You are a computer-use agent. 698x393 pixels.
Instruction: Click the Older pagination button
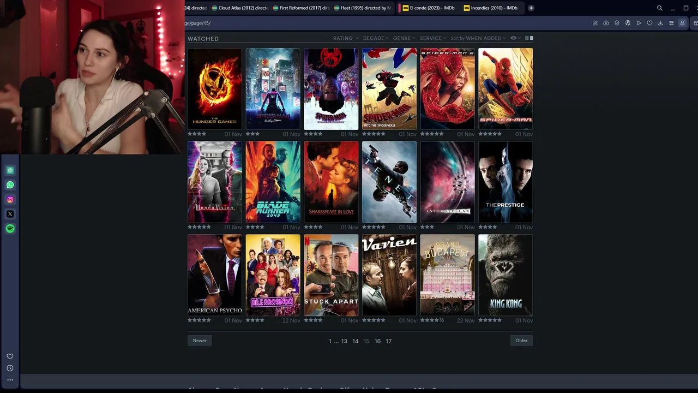[521, 341]
